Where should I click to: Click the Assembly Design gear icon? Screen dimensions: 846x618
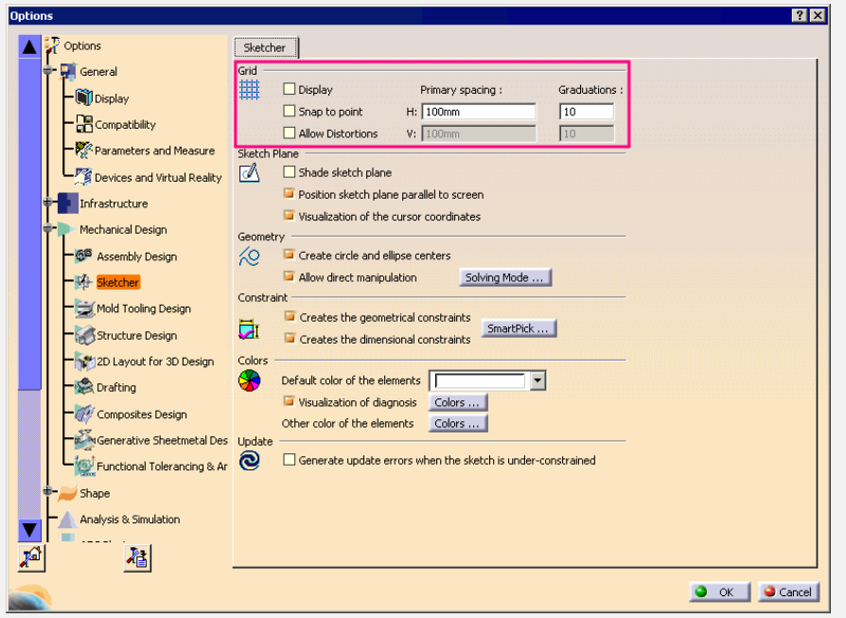click(83, 256)
